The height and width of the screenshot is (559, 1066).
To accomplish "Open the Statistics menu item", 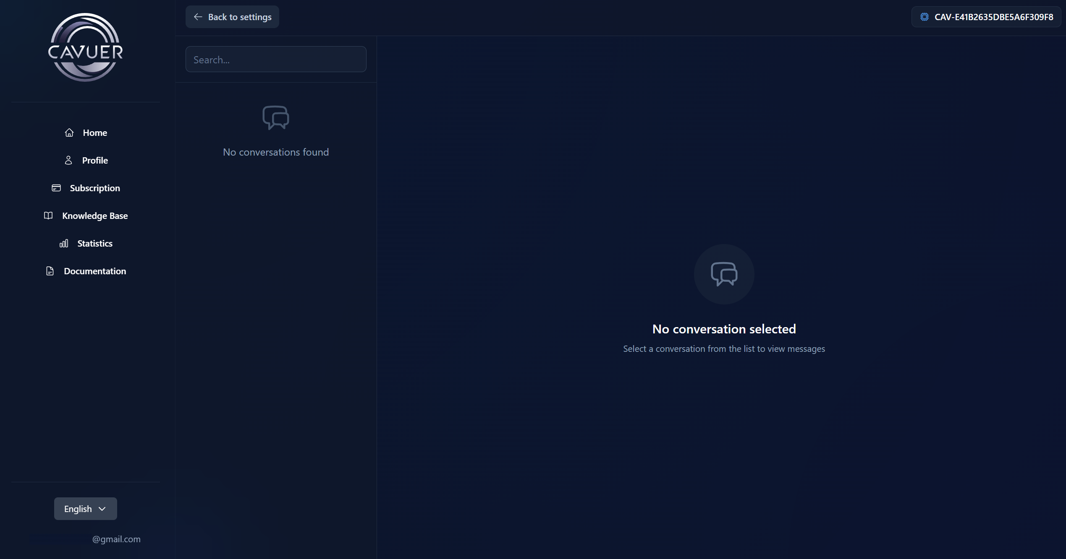I will point(95,243).
